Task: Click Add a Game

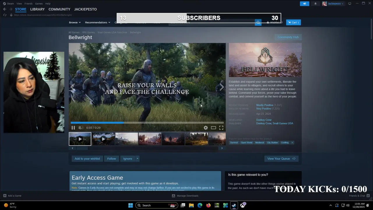Action: pyautogui.click(x=12, y=196)
